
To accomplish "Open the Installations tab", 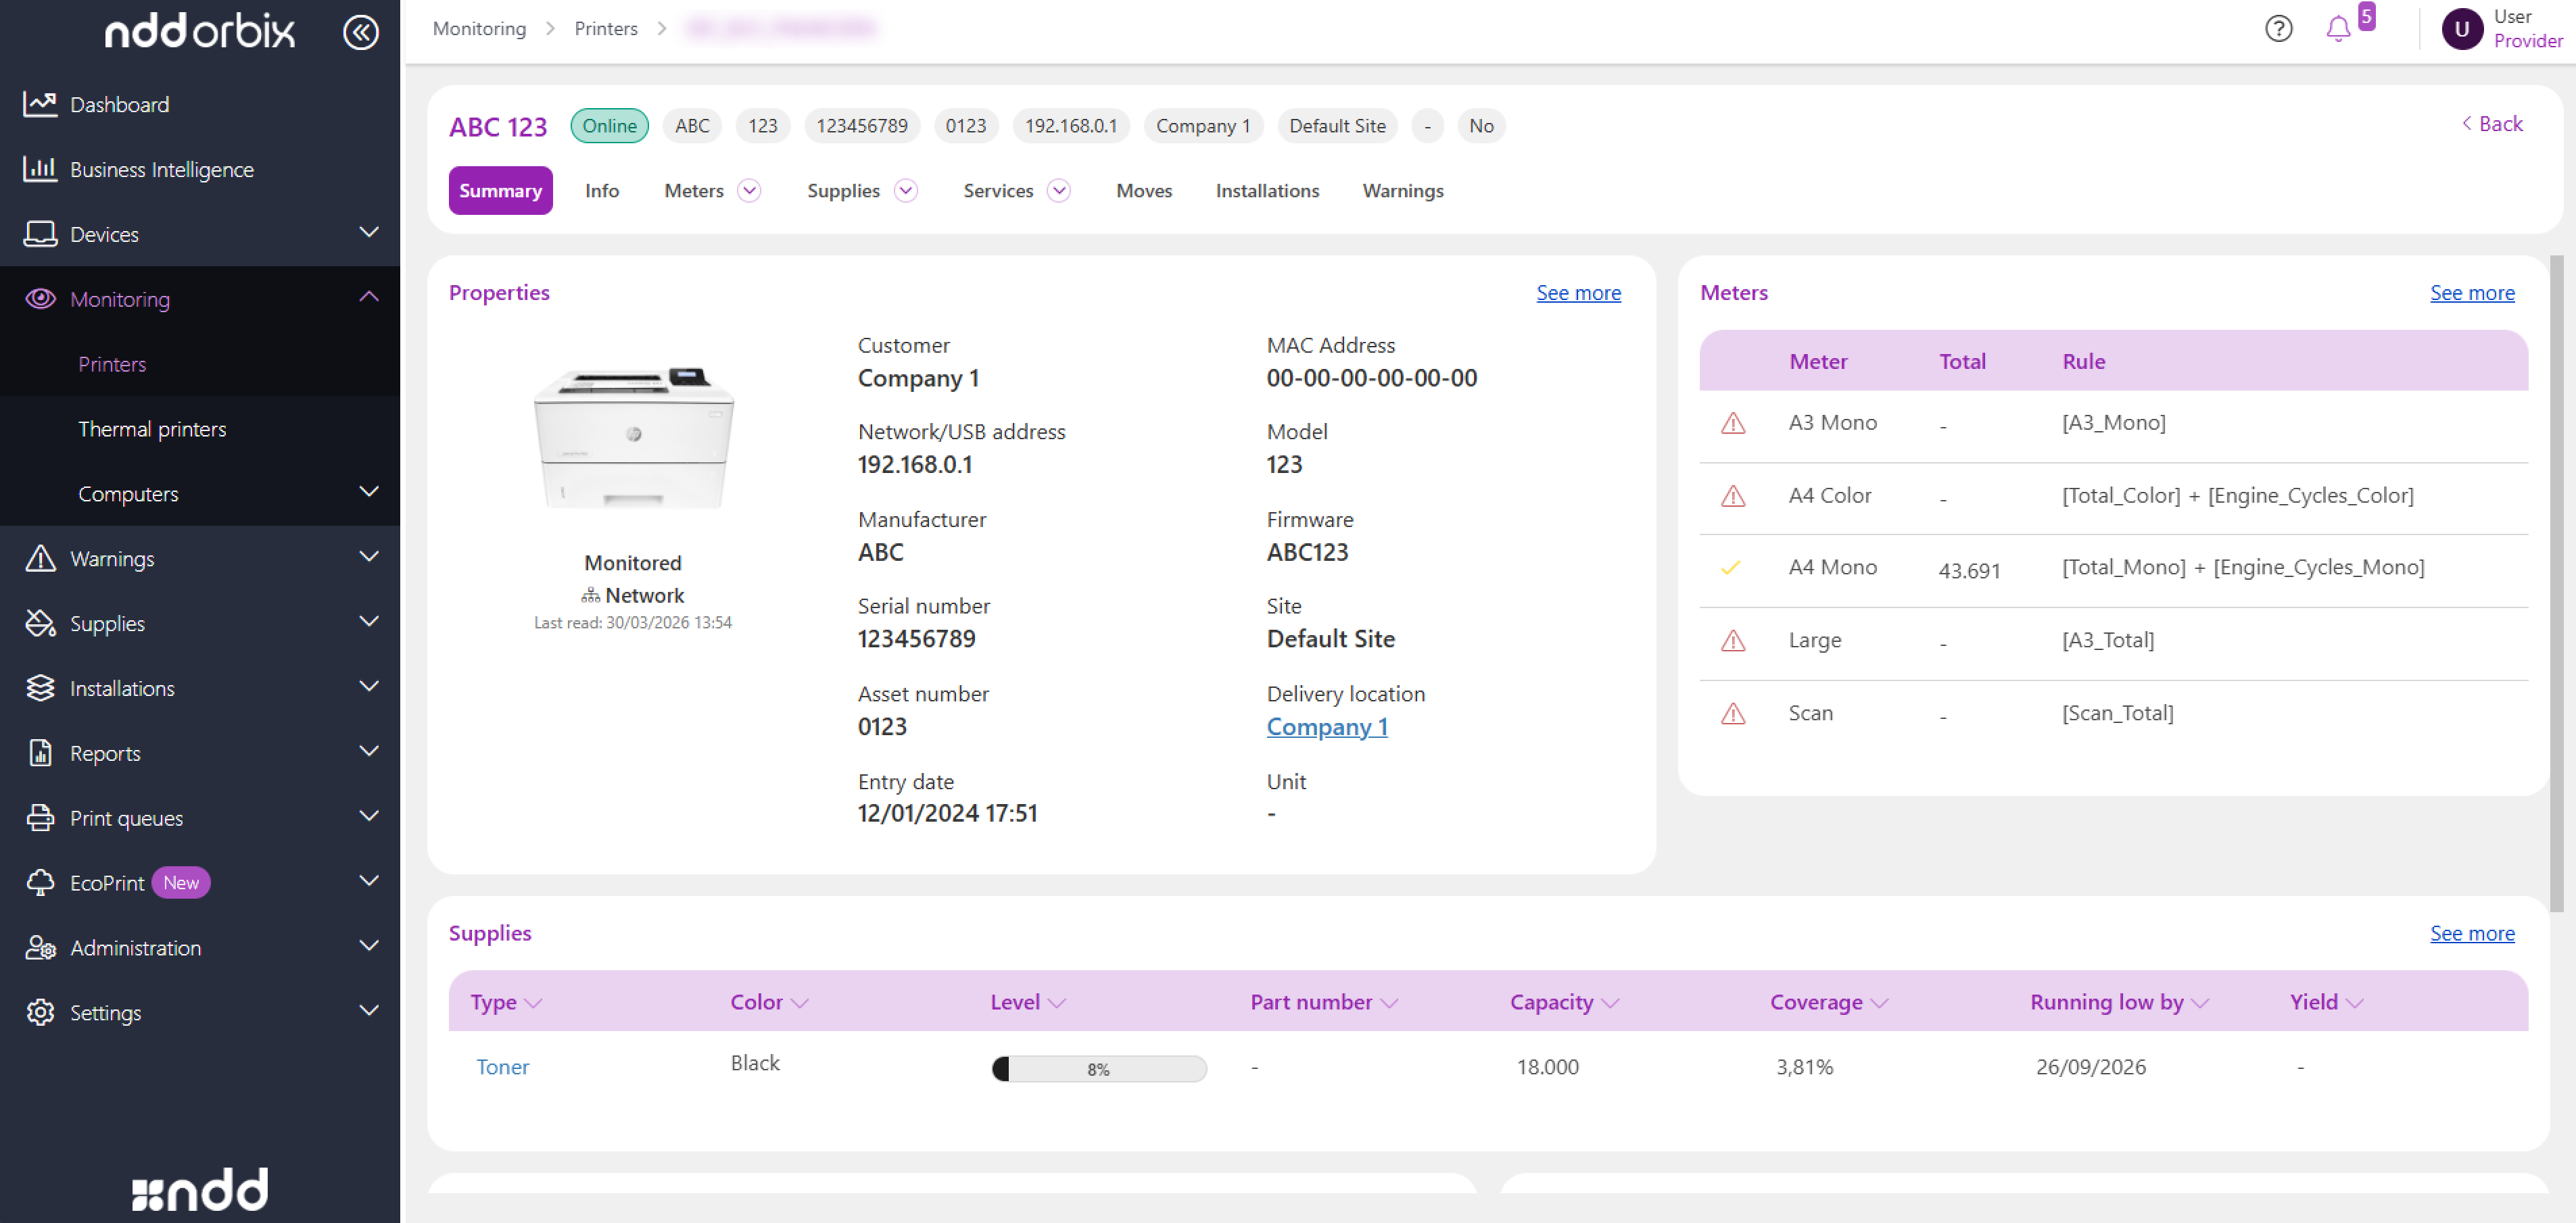I will 1266,191.
